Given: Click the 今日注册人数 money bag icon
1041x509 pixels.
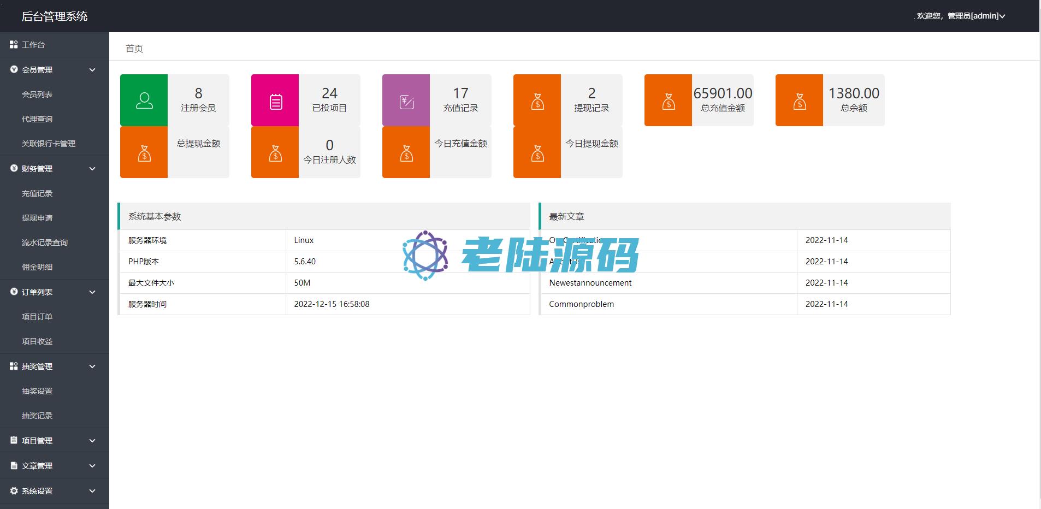Looking at the screenshot, I should click(x=275, y=153).
